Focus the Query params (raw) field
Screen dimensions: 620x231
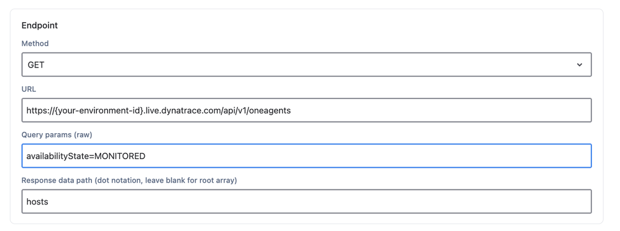point(306,155)
